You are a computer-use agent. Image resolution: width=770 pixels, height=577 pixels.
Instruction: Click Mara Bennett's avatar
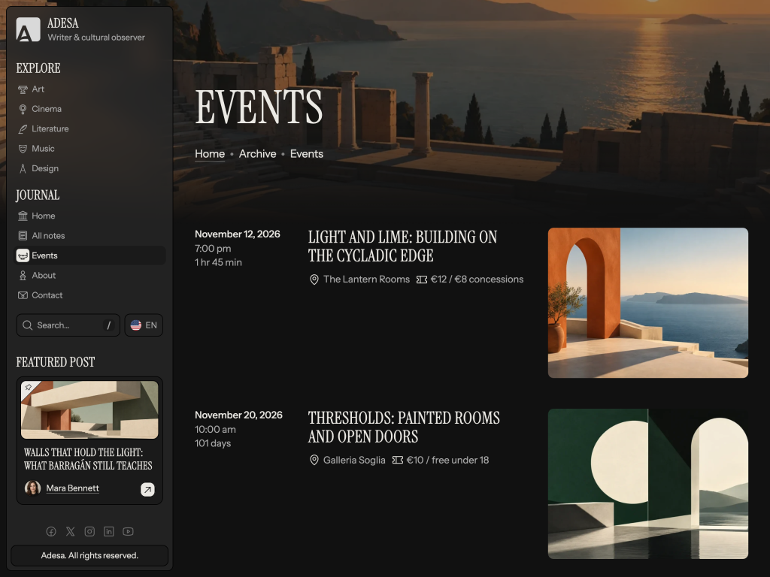tap(33, 488)
